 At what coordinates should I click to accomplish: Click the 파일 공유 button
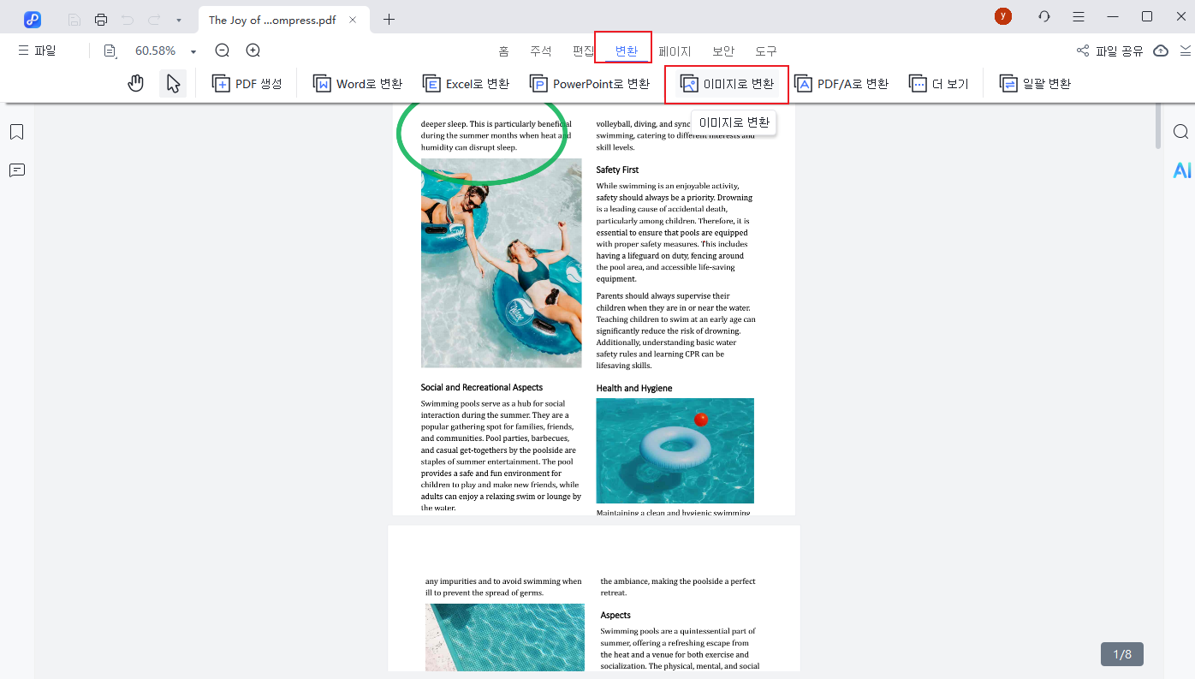(1110, 51)
